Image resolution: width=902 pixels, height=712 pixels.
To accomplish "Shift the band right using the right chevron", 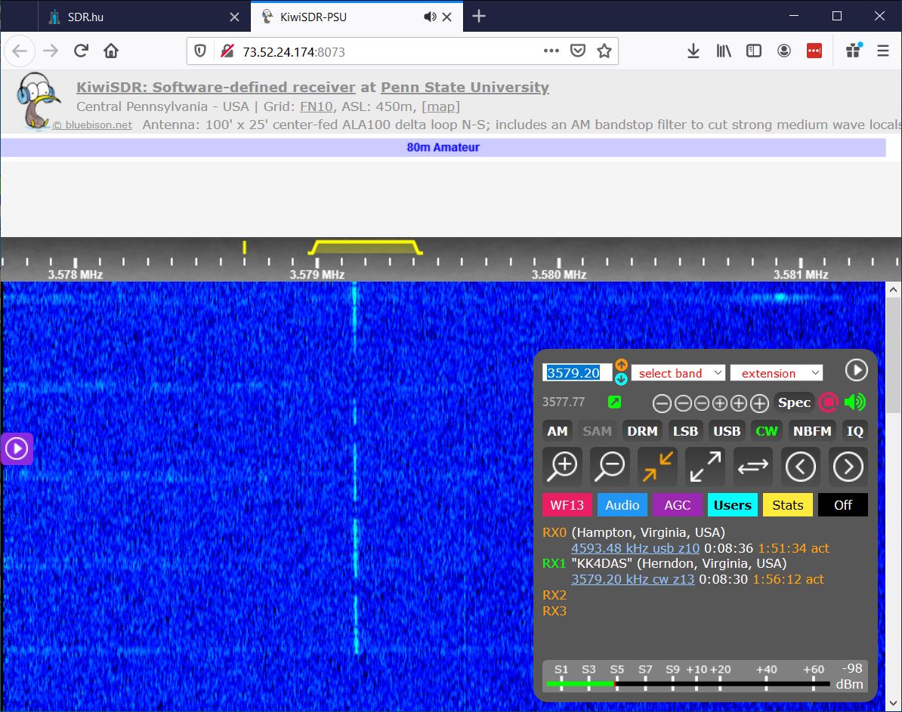I will [848, 466].
